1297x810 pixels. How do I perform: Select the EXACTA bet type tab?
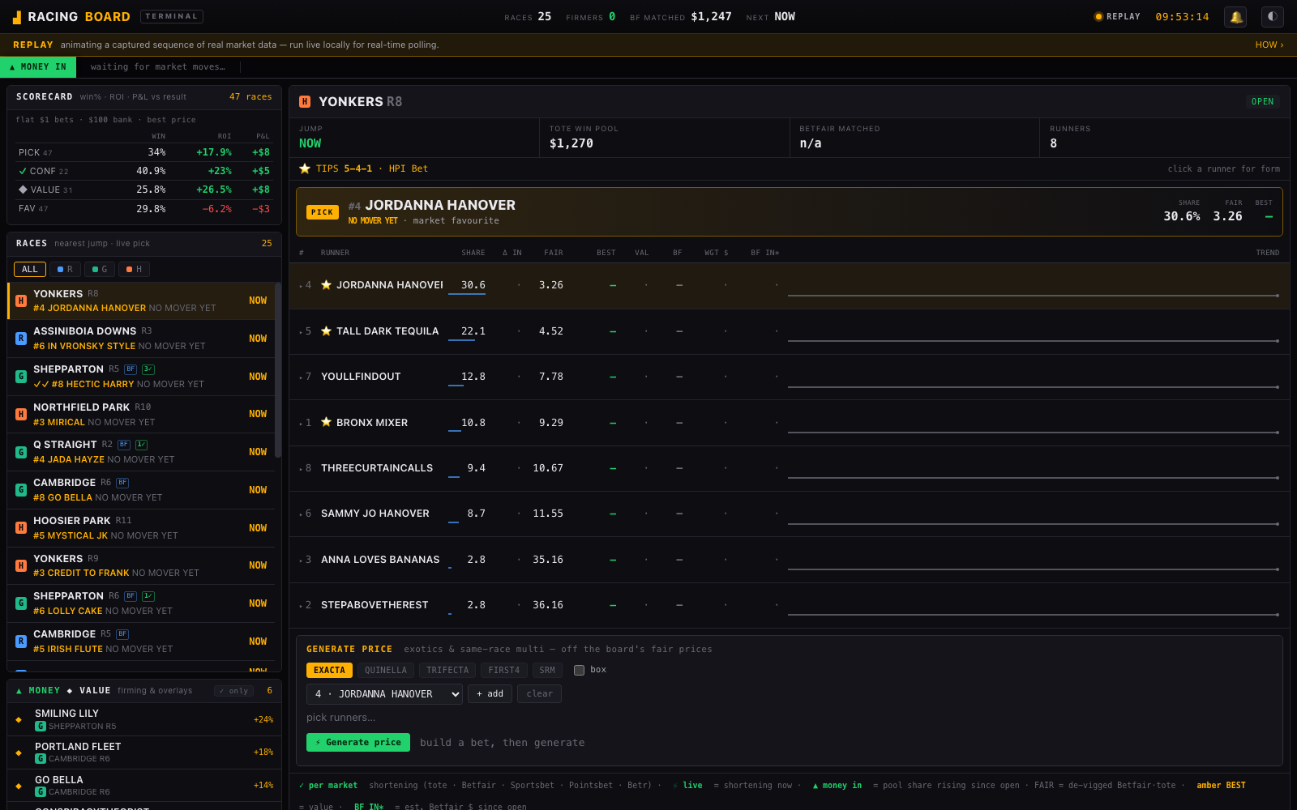point(329,670)
